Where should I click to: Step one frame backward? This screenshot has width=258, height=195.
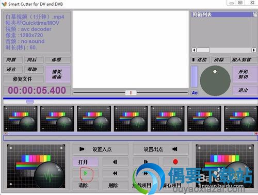coord(115,162)
